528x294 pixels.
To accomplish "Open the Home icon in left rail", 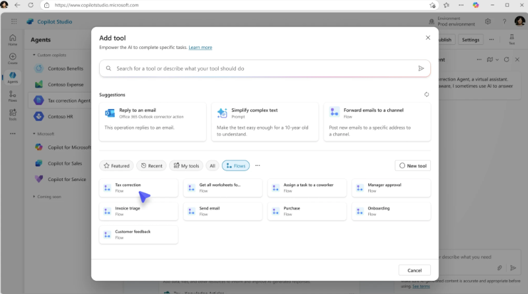I will pos(13,40).
